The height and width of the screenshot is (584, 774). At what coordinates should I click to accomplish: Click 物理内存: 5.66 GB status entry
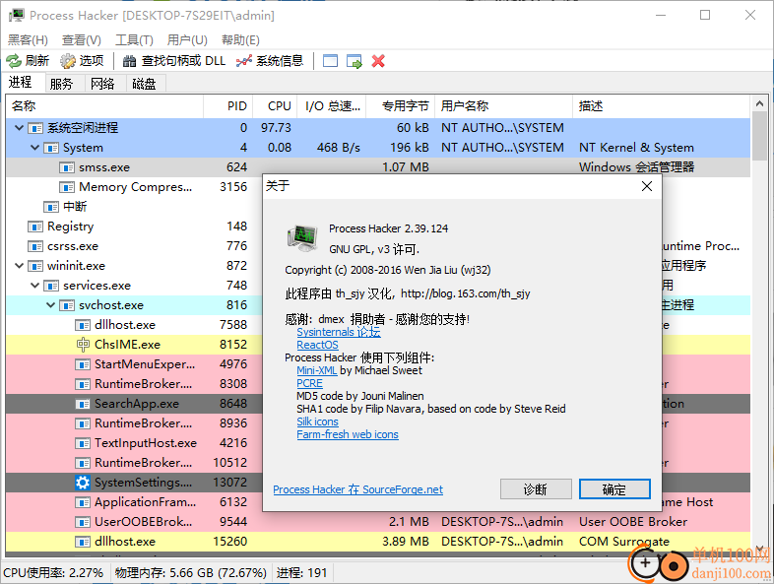[x=190, y=572]
